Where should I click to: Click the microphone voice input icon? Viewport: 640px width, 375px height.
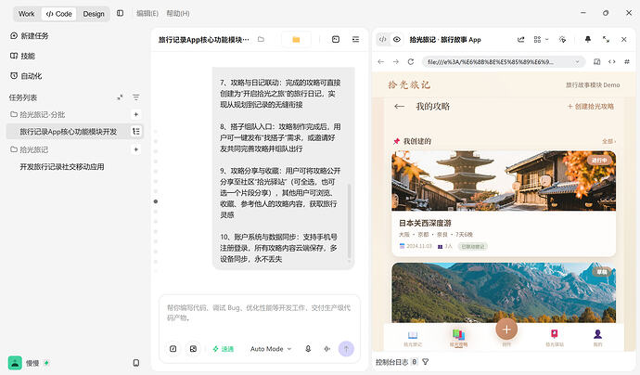click(308, 349)
